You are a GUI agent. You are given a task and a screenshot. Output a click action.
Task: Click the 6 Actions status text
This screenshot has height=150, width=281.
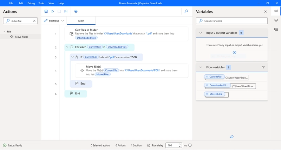click(120, 145)
